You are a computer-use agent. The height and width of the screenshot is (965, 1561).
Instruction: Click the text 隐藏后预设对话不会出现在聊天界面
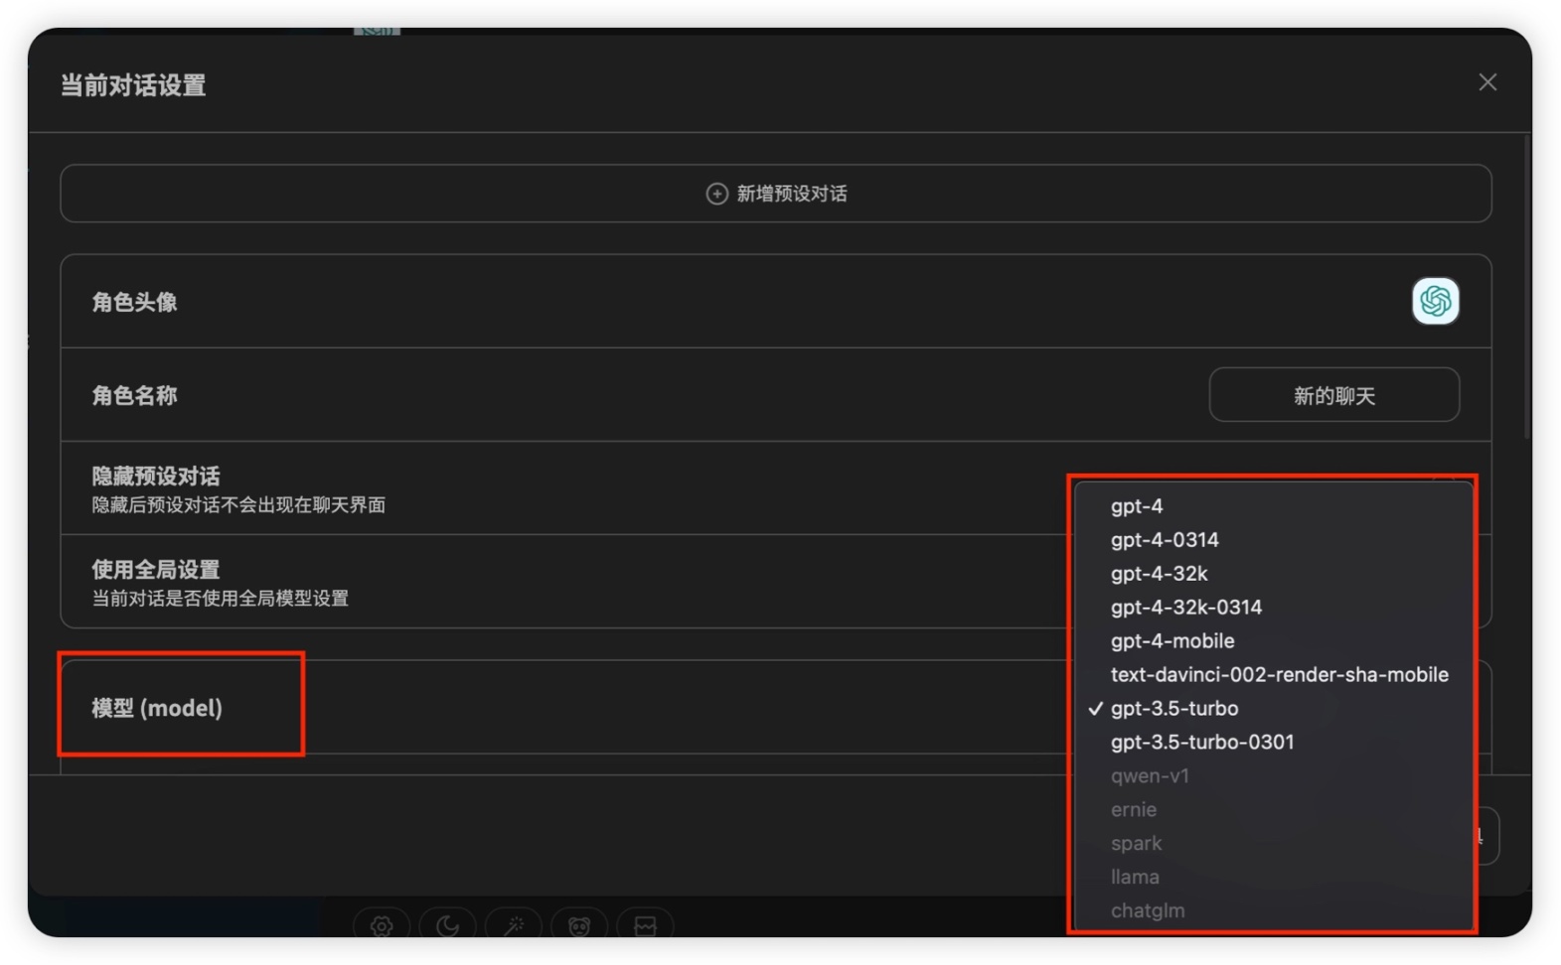(238, 505)
